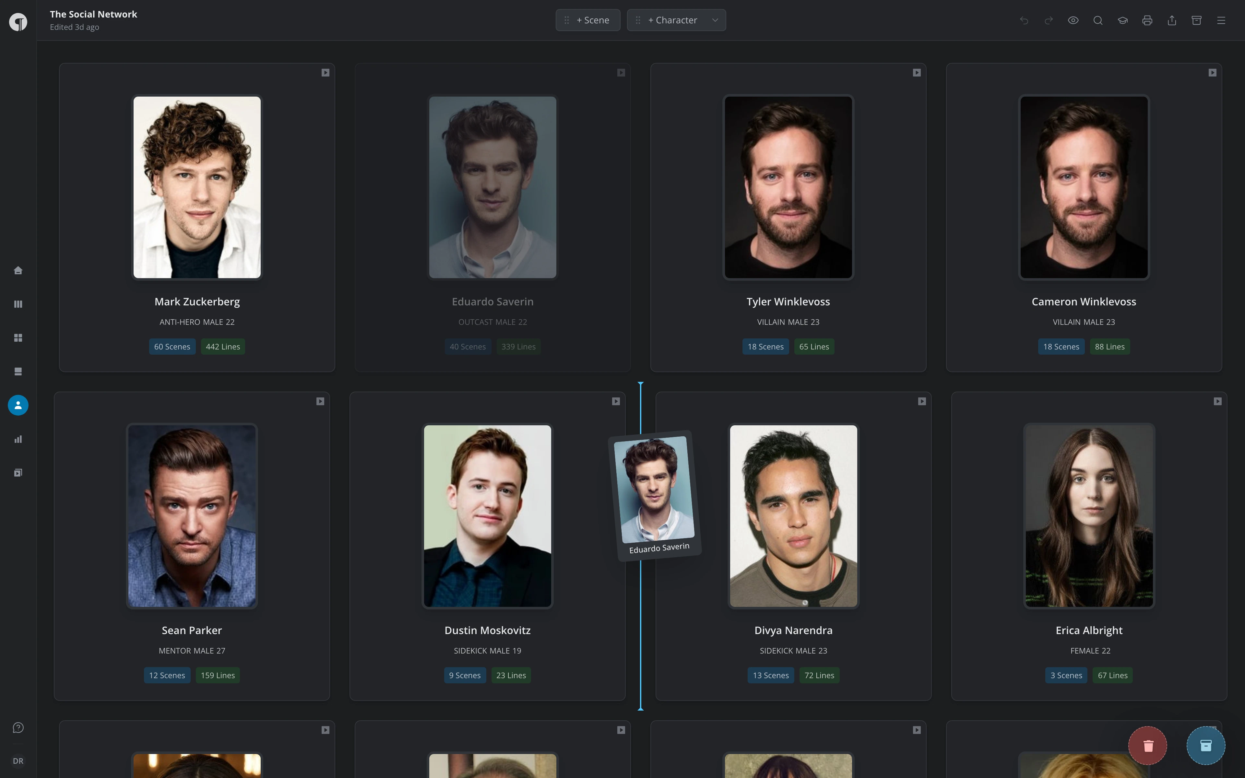Expand Dustin Moskovitz card via corner arrow
The image size is (1245, 778).
tap(616, 401)
